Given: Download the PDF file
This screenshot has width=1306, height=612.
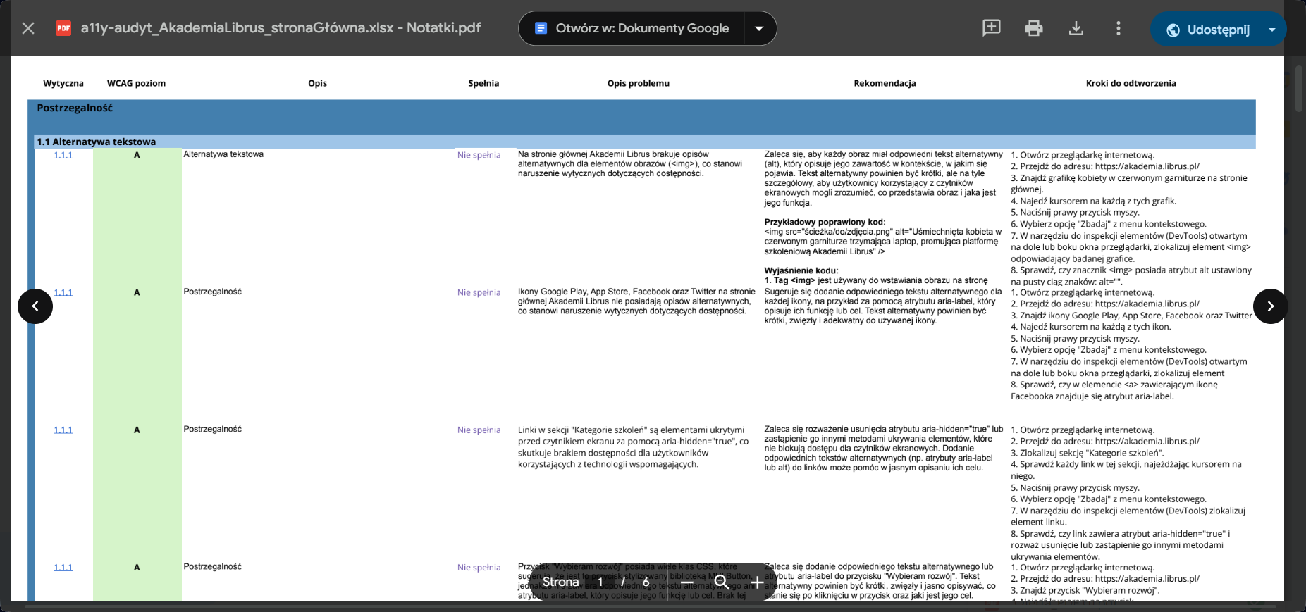Looking at the screenshot, I should pyautogui.click(x=1076, y=28).
